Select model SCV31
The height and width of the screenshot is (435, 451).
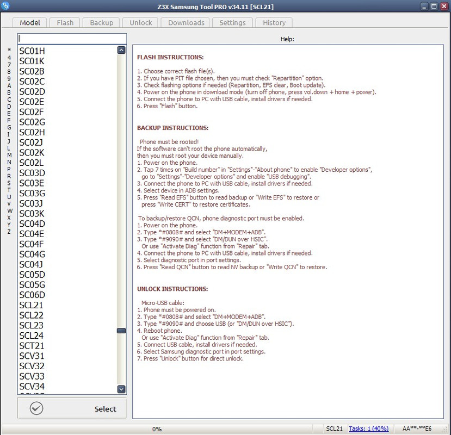point(67,356)
